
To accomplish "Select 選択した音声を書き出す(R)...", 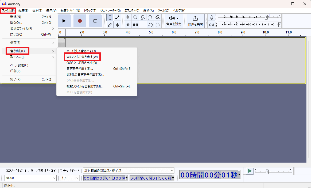I will (x=97, y=74).
